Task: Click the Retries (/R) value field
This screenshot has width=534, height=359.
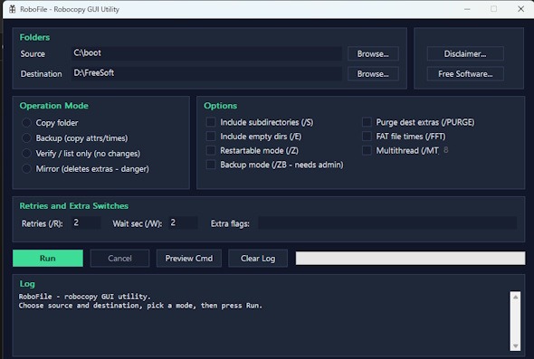Action: (x=86, y=222)
